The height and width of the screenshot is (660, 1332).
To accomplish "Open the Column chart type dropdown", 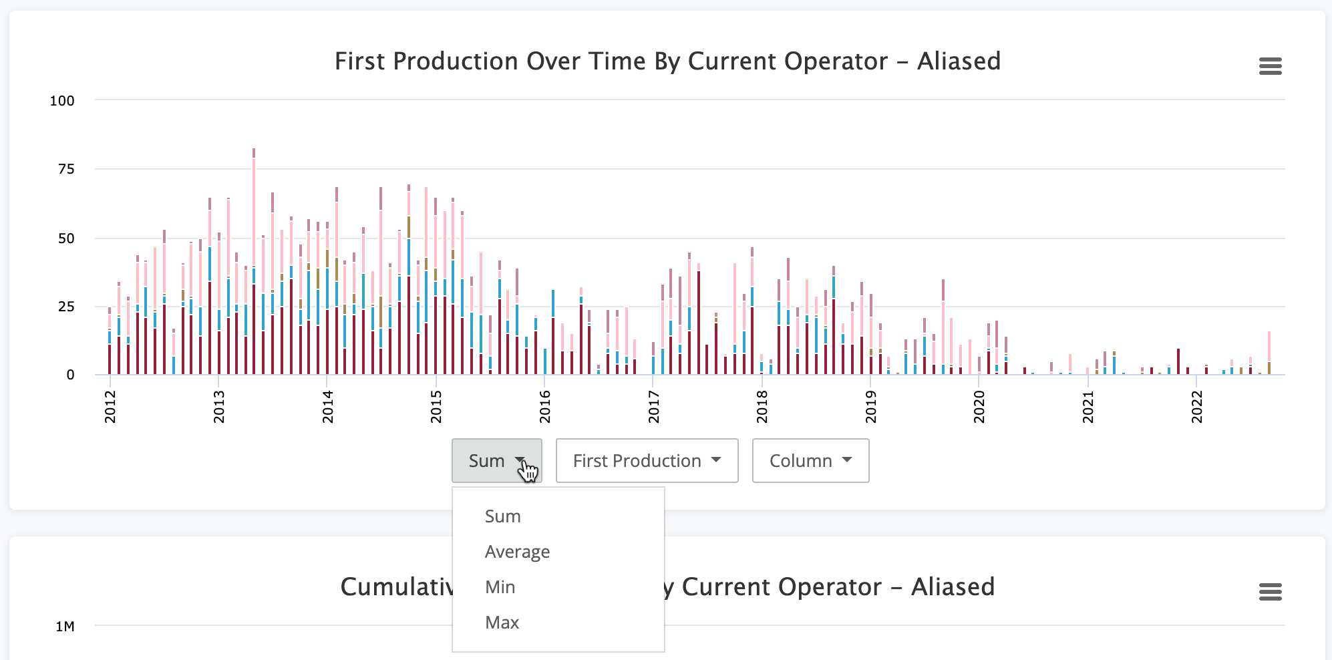I will click(810, 460).
